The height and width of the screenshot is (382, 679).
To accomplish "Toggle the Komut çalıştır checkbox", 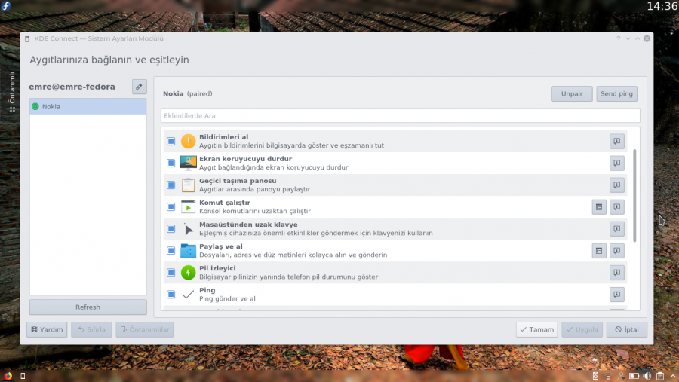I will click(171, 206).
